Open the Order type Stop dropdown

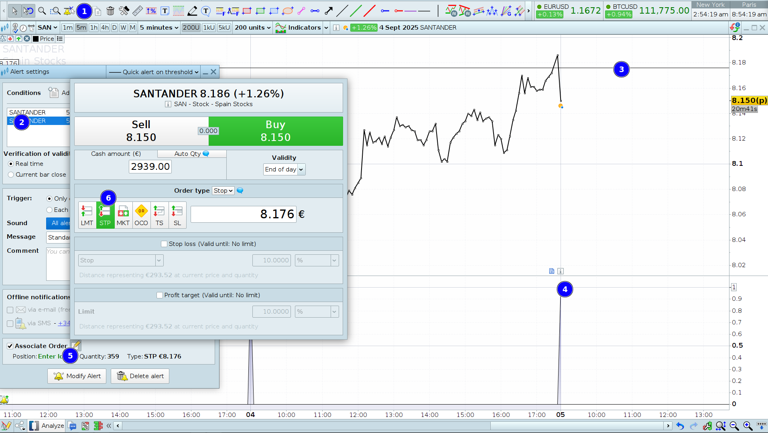[x=223, y=191]
